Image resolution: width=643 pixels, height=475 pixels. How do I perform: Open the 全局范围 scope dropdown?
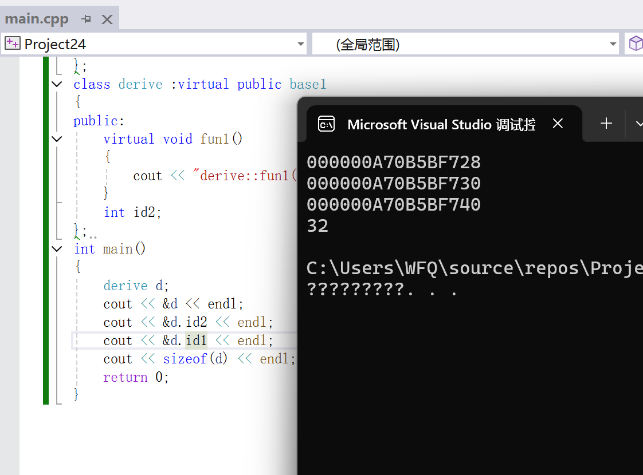pyautogui.click(x=613, y=44)
